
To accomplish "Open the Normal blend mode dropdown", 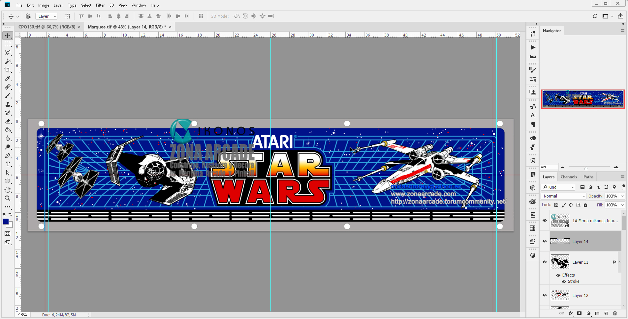I will point(563,196).
